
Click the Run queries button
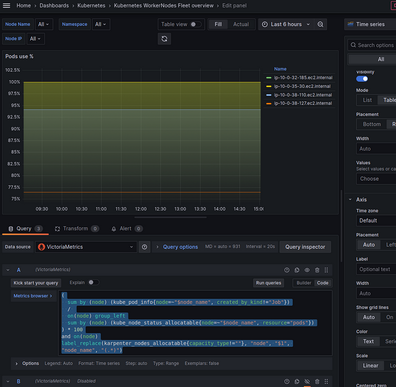pyautogui.click(x=269, y=283)
